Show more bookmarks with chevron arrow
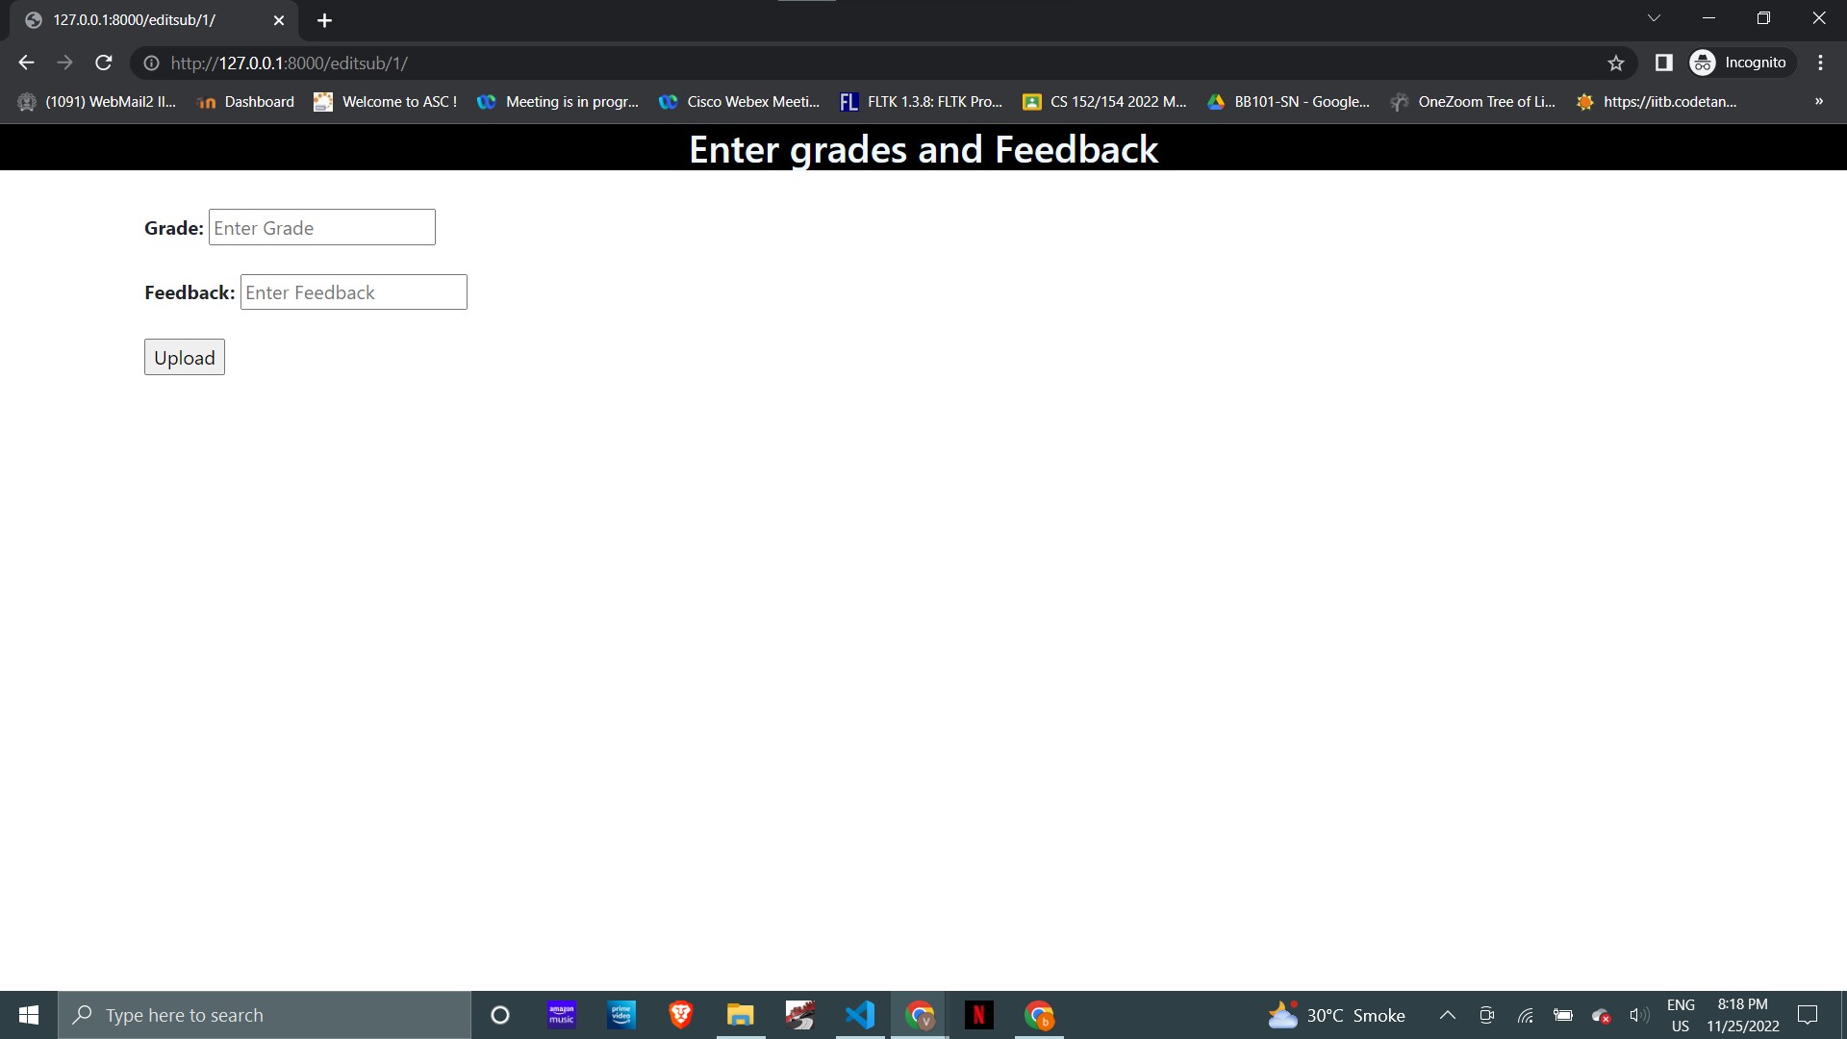Screen dimensions: 1847x1039 click(1817, 101)
